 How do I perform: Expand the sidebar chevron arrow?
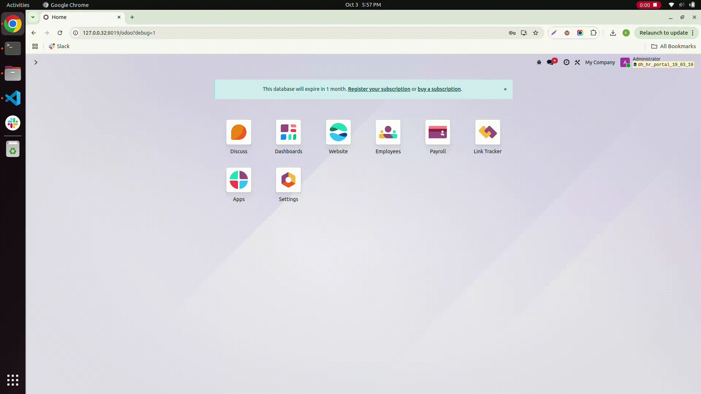(x=36, y=62)
